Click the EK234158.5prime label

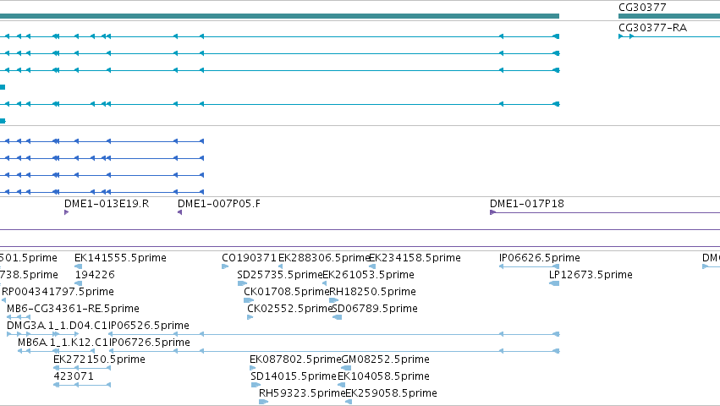click(x=415, y=258)
